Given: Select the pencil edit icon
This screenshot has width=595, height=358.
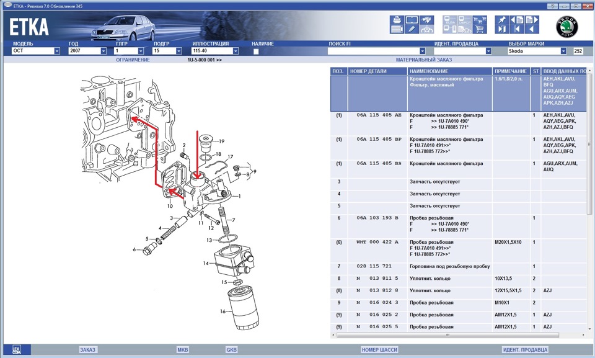Looking at the screenshot, I should [x=412, y=29].
